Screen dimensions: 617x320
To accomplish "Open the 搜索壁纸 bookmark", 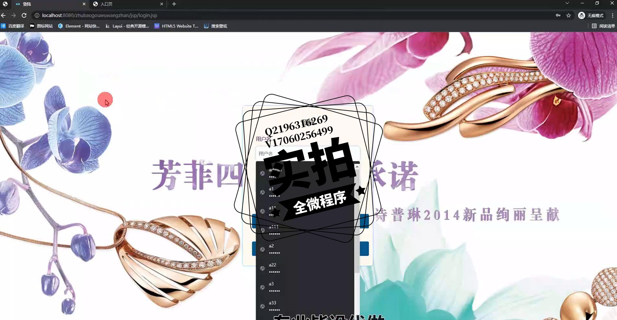I will tap(215, 26).
